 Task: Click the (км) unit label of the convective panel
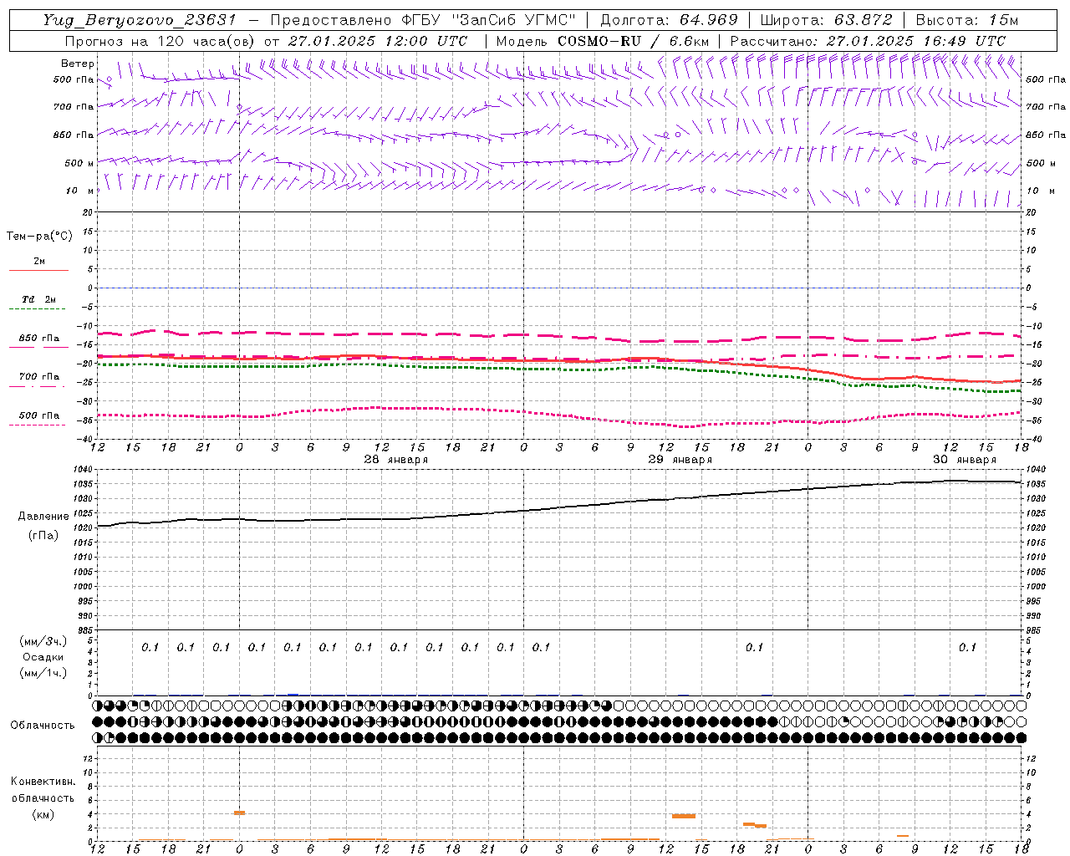[43, 814]
